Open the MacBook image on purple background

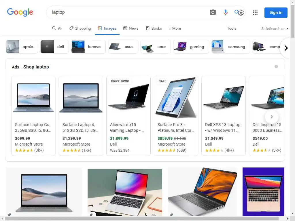(263, 192)
